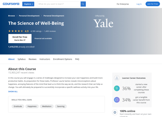Image resolution: width=162 pixels, height=117 pixels.
Task: Open the Reviews tab
Action: (33, 59)
